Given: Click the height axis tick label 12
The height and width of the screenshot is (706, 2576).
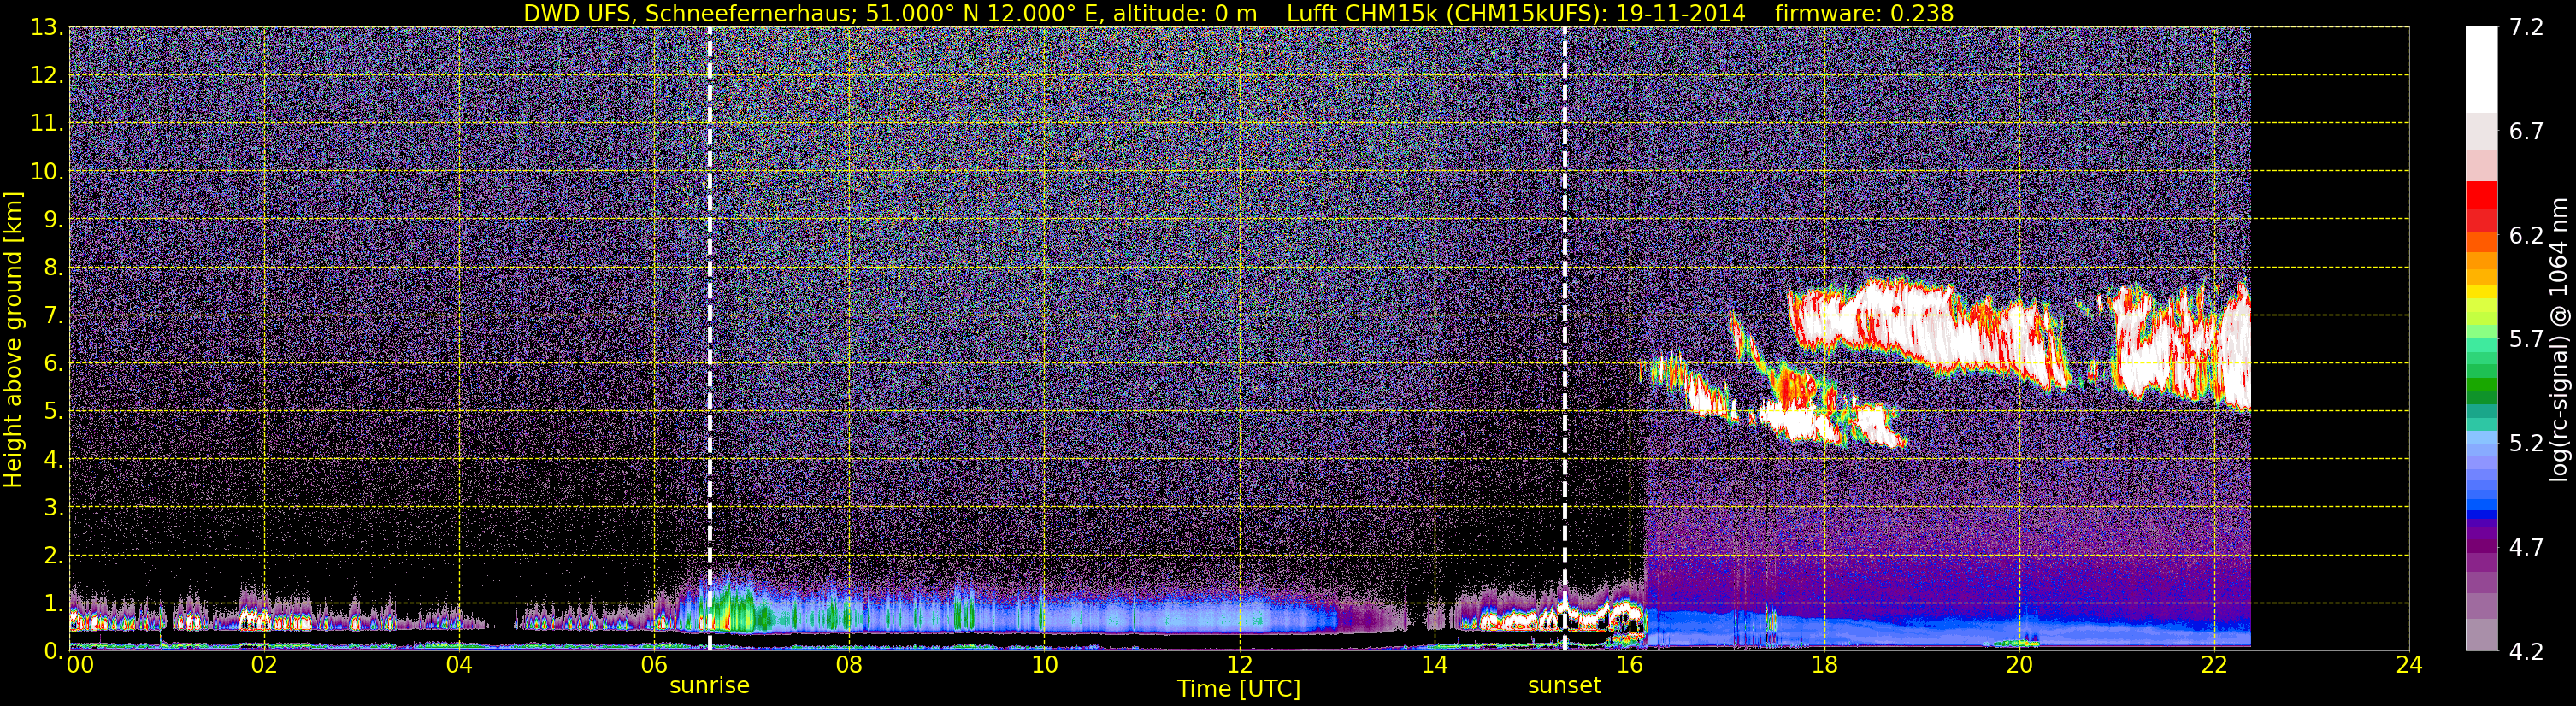Looking at the screenshot, I should [x=46, y=76].
